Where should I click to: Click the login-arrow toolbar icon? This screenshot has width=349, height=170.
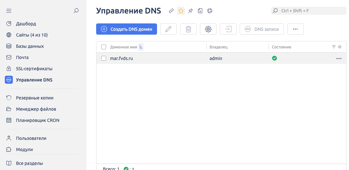click(228, 29)
